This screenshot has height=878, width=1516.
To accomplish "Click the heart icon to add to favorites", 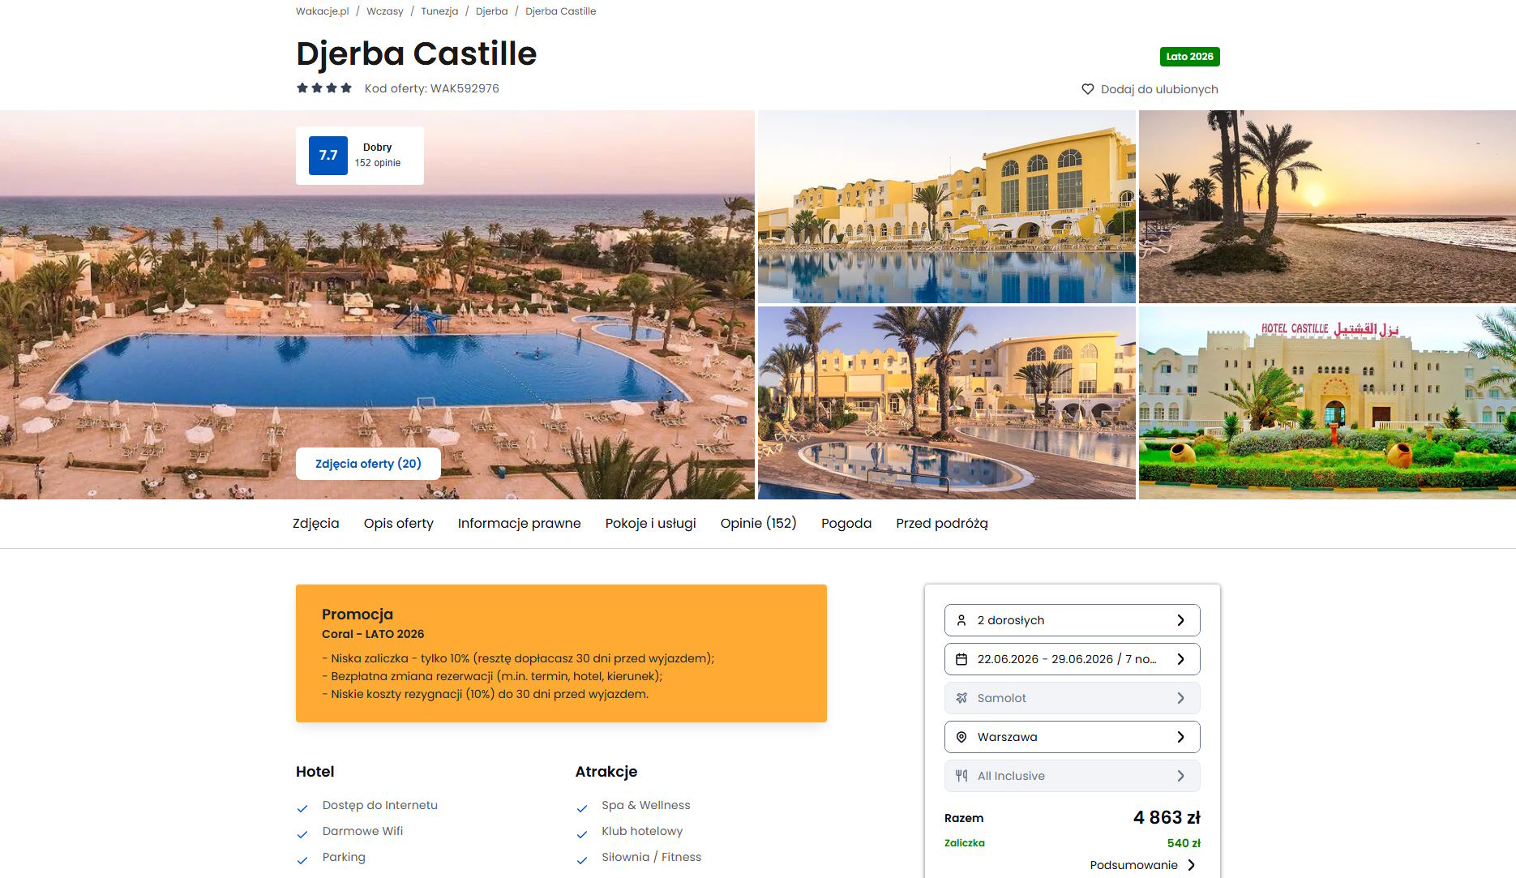I will [1087, 89].
